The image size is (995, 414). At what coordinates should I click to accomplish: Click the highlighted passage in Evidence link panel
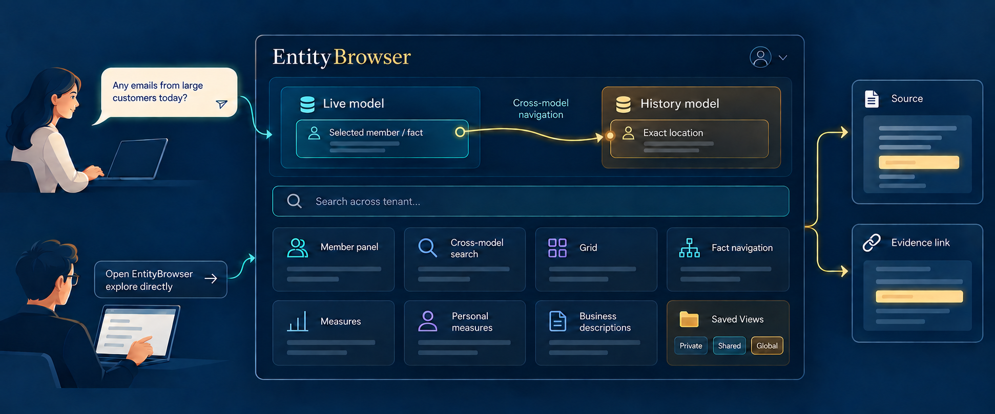tap(919, 296)
